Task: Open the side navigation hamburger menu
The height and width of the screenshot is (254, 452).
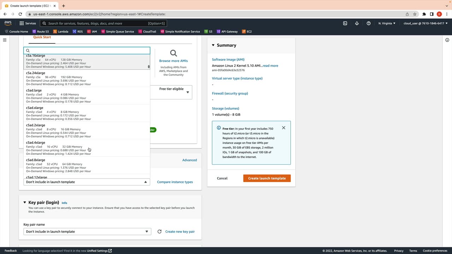Action: 5,40
